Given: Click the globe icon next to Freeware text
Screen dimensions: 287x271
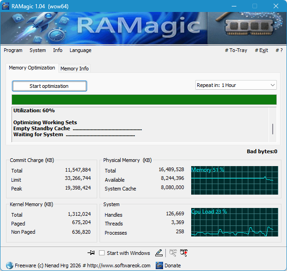Looking at the screenshot, I should [10, 265].
